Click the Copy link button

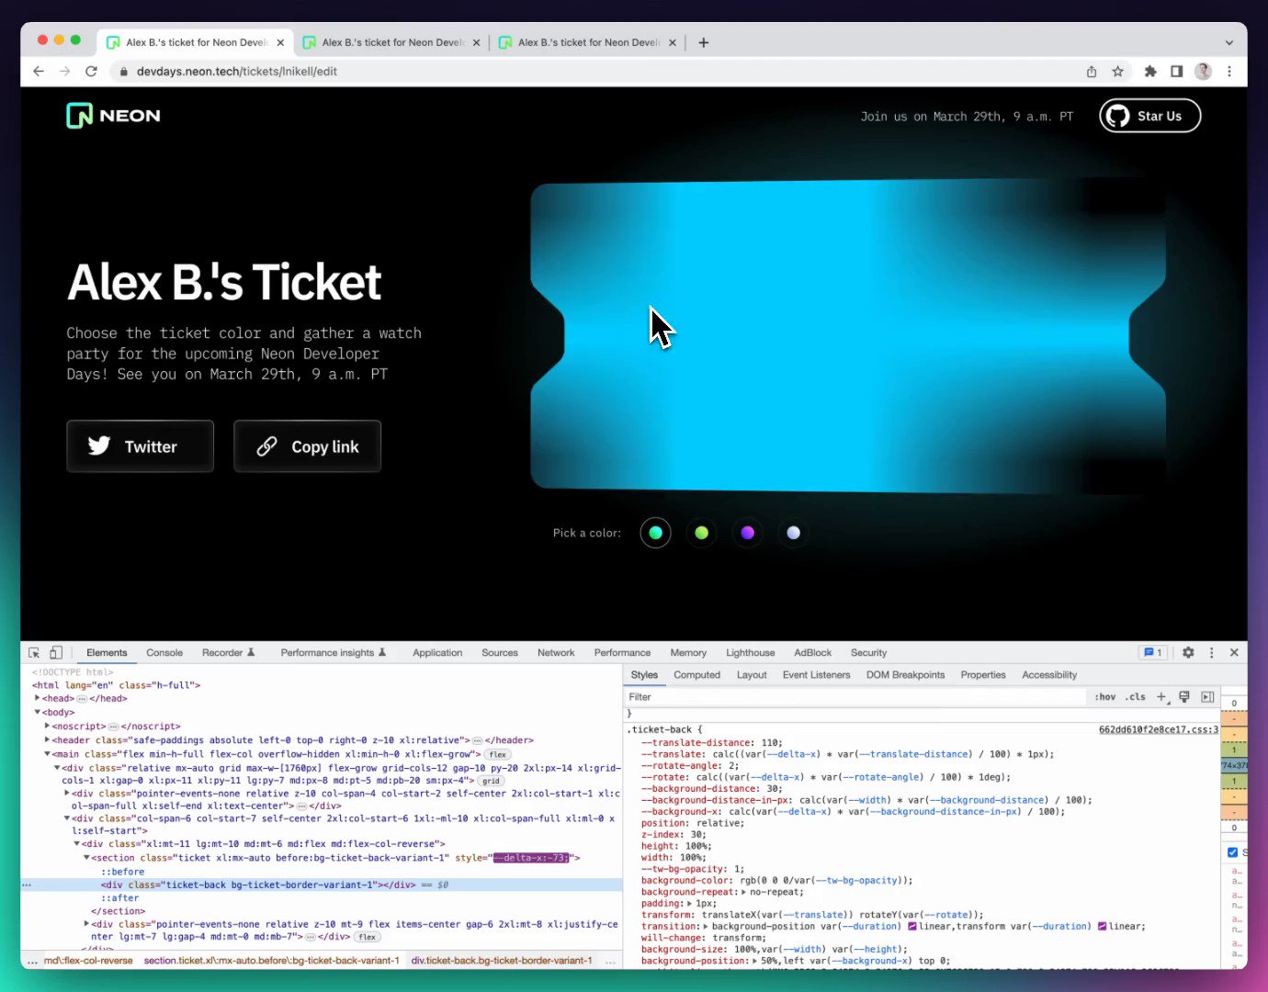tap(307, 446)
